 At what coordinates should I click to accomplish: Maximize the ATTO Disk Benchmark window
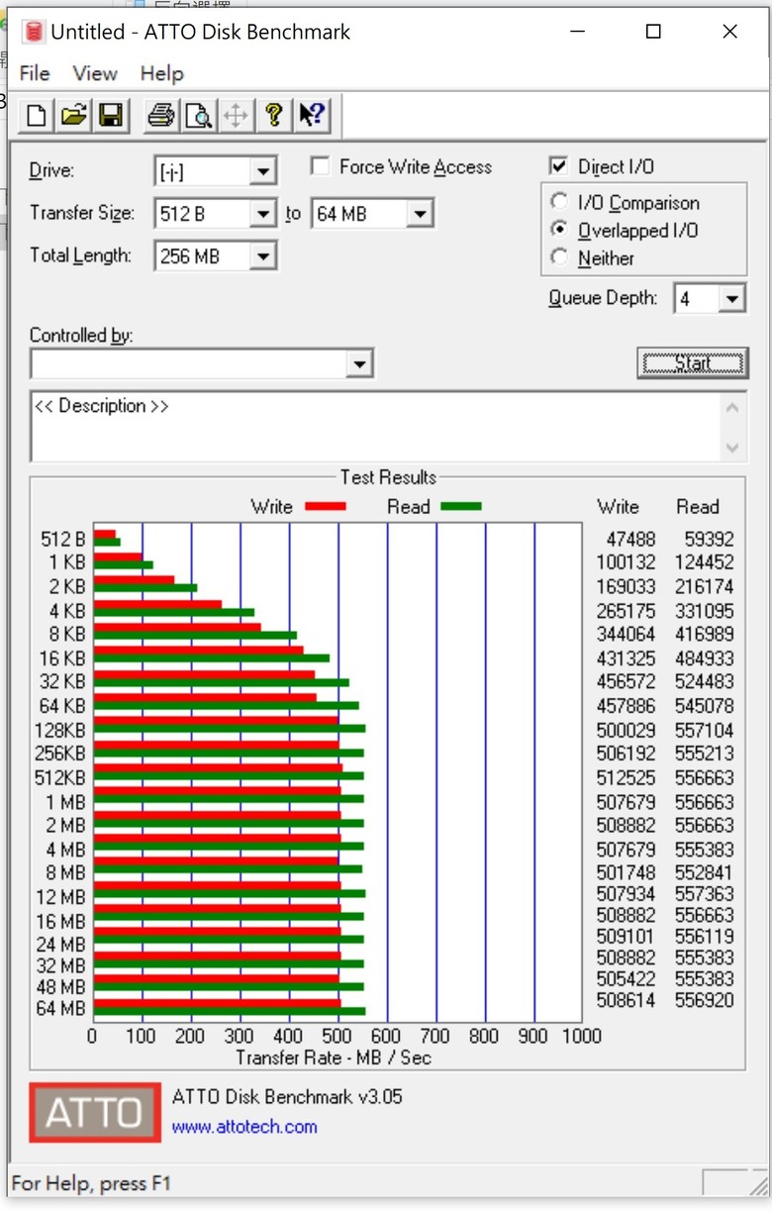(653, 32)
